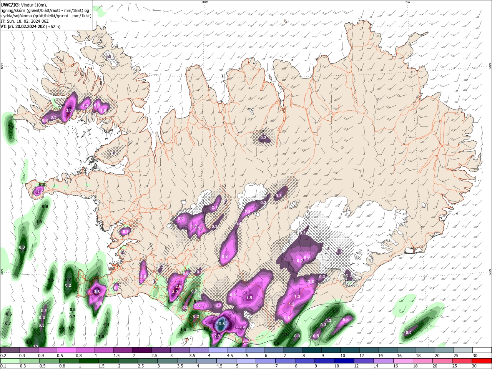Click the 'UWC/IG' bold title text
The height and width of the screenshot is (369, 492).
tap(10, 5)
